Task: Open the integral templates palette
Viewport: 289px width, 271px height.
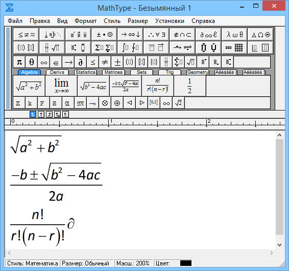Action: point(130,47)
